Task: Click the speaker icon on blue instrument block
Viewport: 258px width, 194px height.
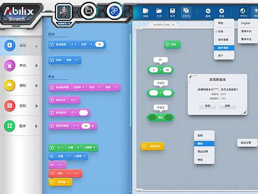Action: (x=52, y=156)
